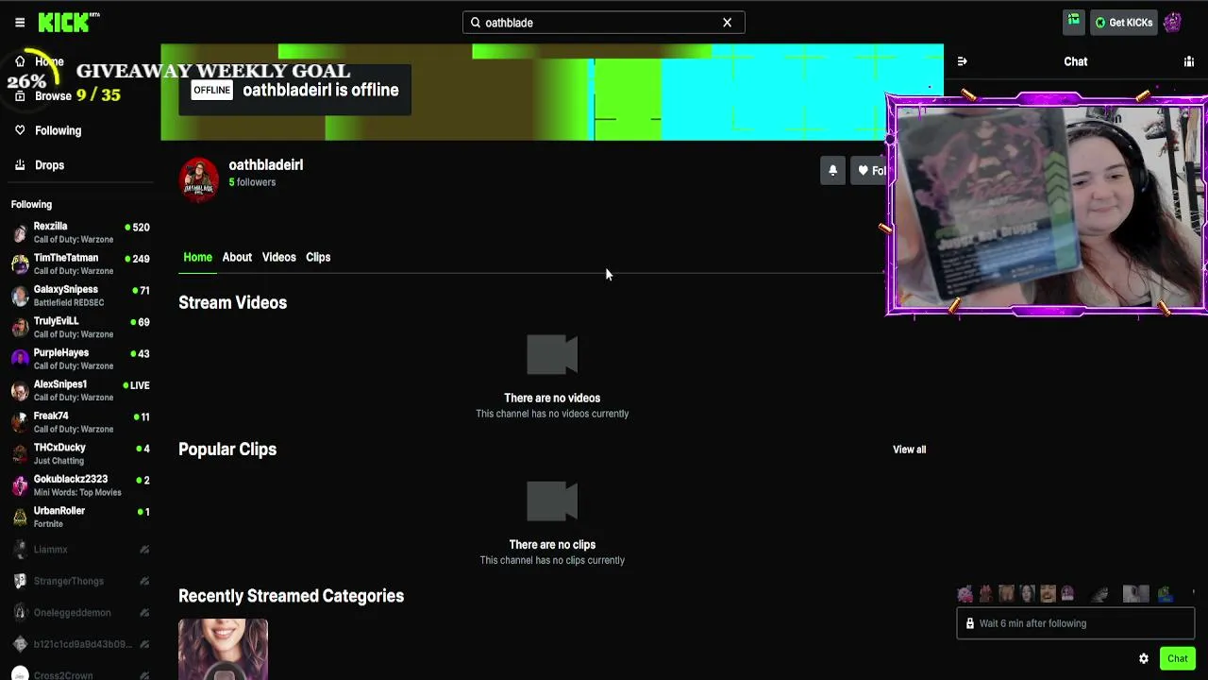Open PurpleHayes channel from Following list

pos(80,359)
